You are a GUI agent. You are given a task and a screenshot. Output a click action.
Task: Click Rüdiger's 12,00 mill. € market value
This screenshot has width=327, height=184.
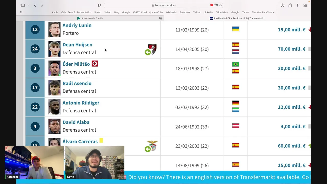coord(291,107)
